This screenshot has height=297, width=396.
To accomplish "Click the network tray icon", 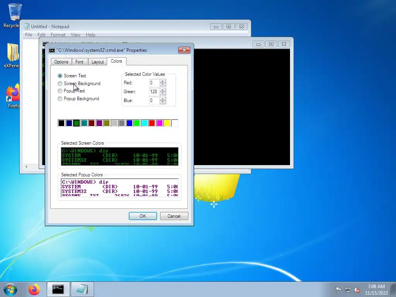I will [348, 289].
